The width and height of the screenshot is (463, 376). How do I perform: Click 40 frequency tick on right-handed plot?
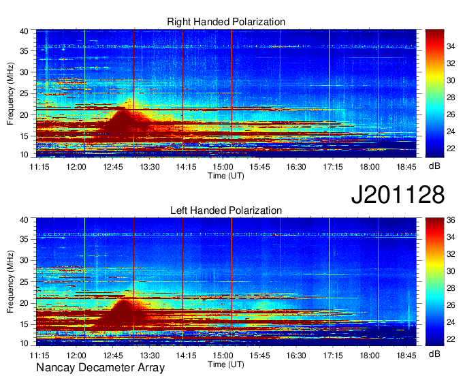tap(24, 31)
